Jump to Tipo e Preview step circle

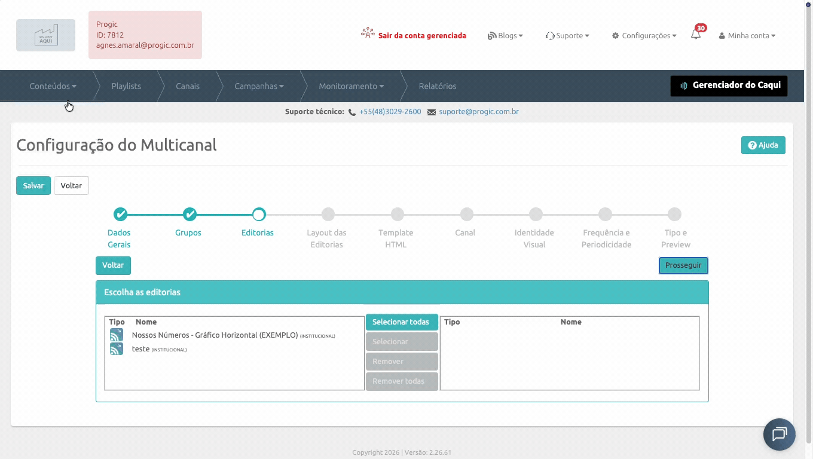coord(674,214)
